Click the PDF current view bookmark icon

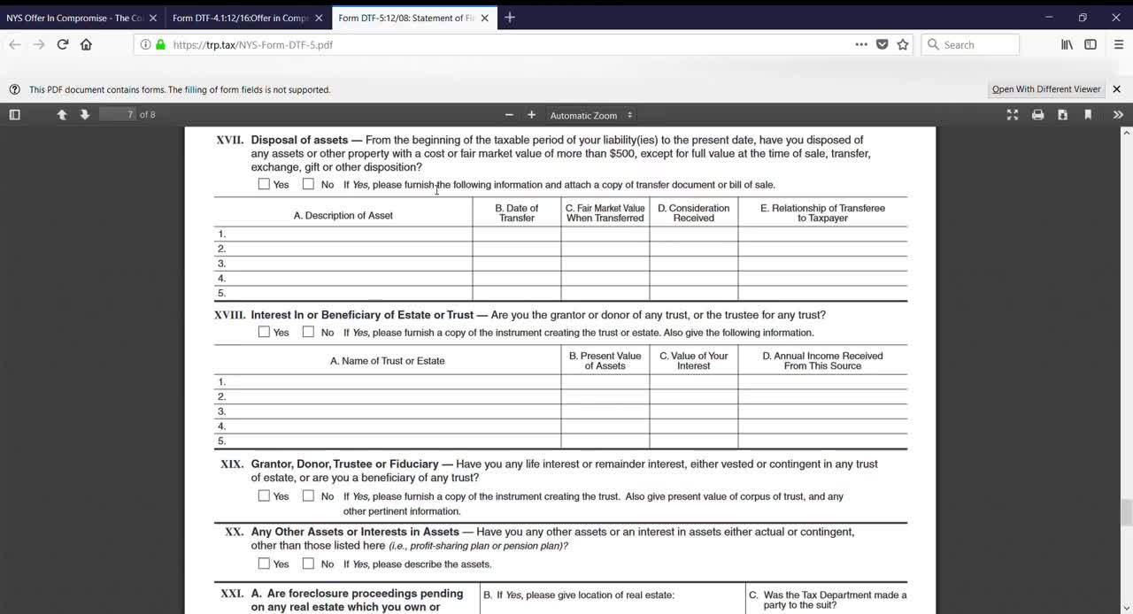click(x=1088, y=115)
